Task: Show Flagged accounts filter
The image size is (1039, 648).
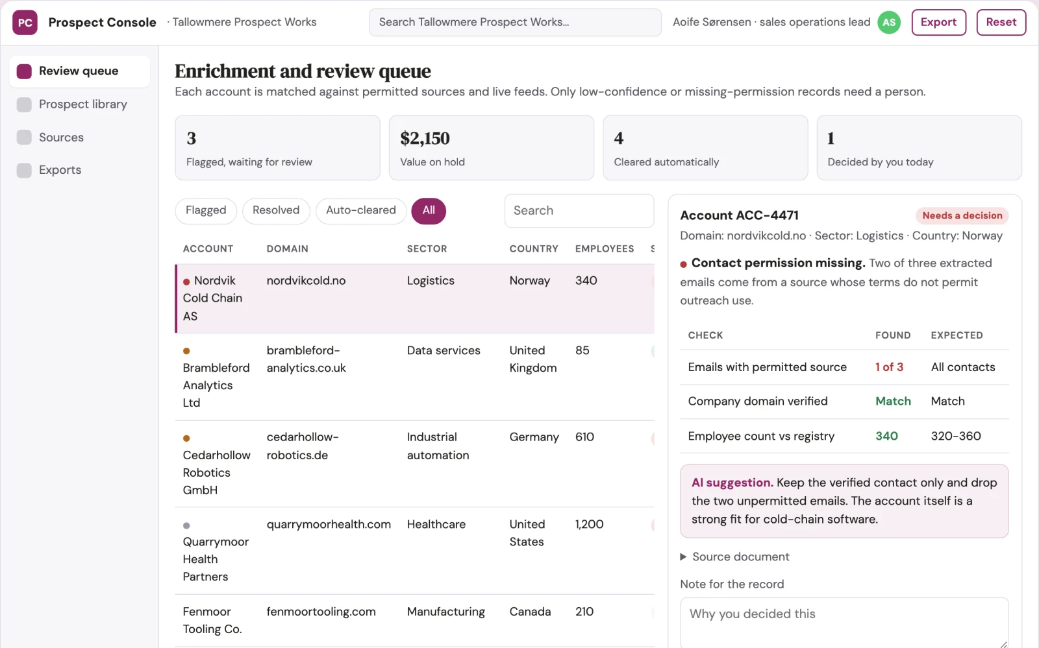Action: coord(206,211)
